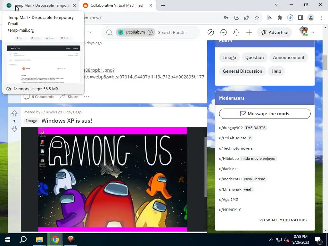Open the 6 Comments link

click(39, 97)
